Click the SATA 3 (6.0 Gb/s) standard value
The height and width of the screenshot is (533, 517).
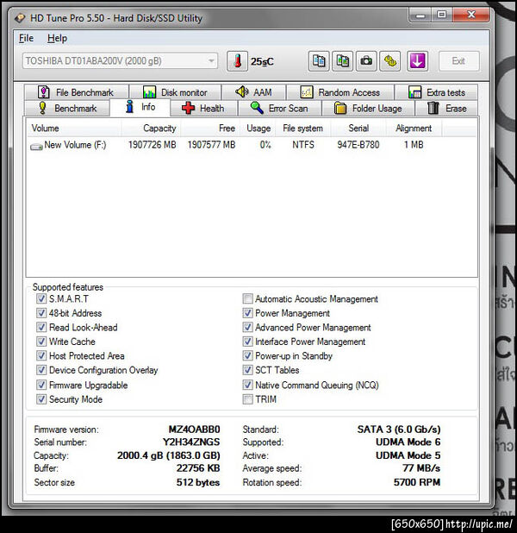pyautogui.click(x=399, y=430)
